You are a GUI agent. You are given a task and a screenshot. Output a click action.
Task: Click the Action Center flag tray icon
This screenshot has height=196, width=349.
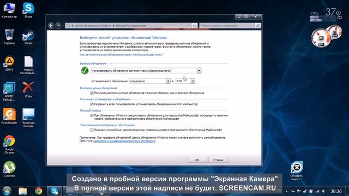(x=299, y=191)
